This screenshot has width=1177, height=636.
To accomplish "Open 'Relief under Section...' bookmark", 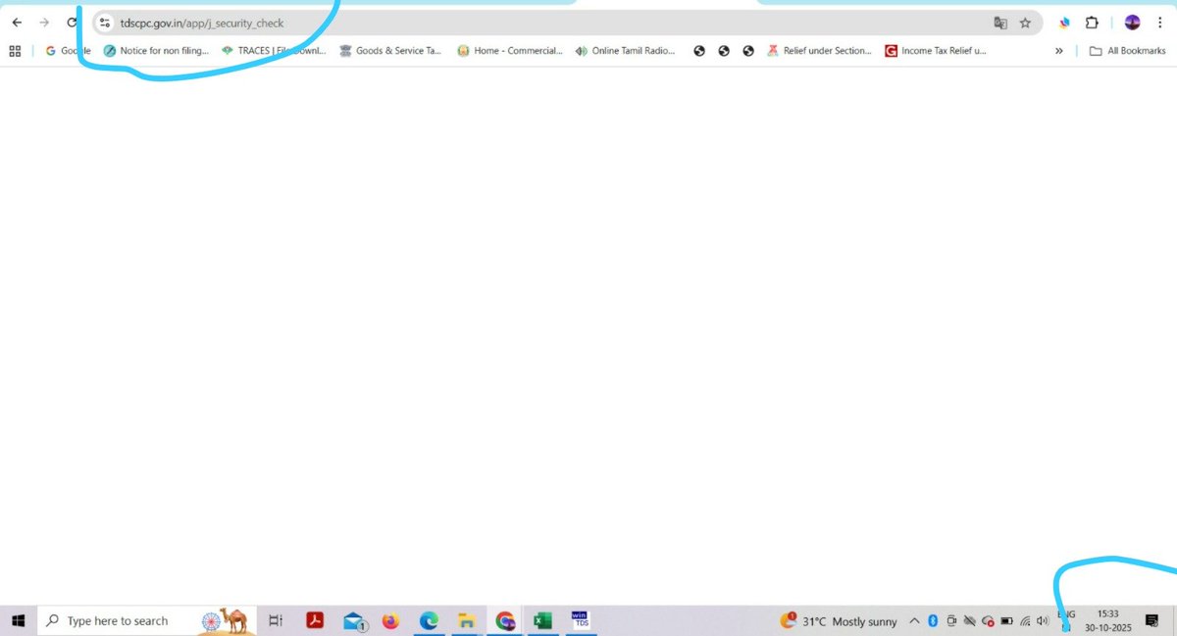I will click(x=819, y=51).
